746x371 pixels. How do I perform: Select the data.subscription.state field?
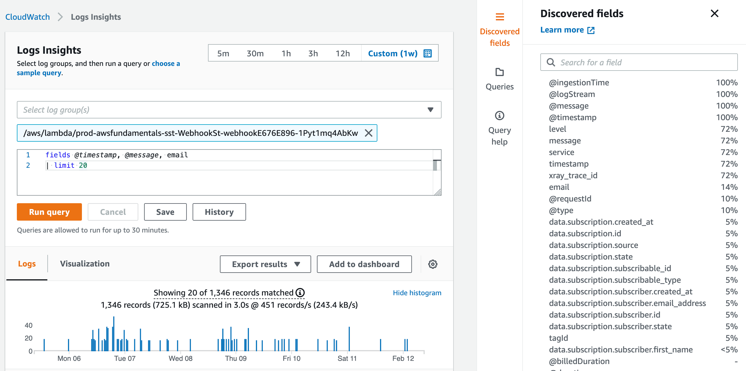pos(591,257)
